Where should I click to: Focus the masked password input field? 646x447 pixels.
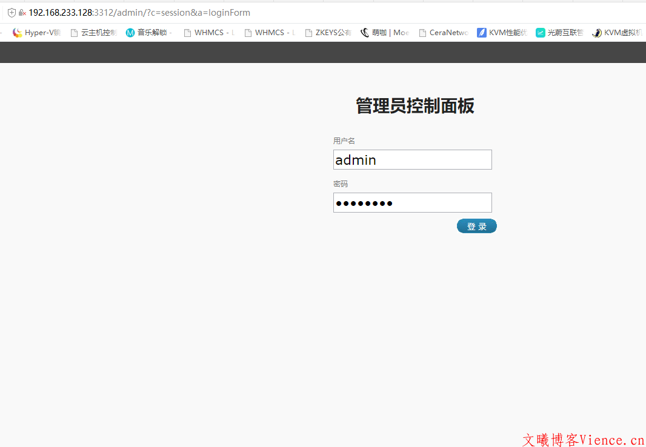pos(412,203)
